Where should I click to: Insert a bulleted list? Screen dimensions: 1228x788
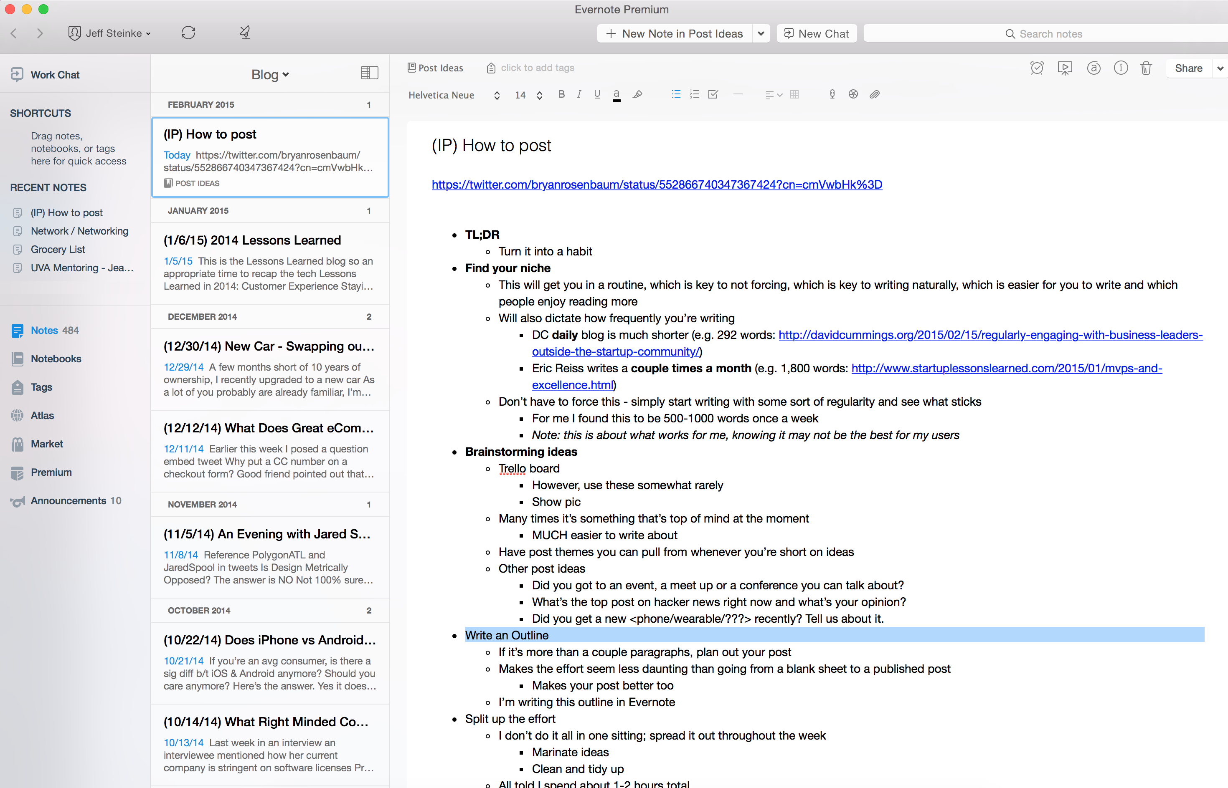[676, 95]
